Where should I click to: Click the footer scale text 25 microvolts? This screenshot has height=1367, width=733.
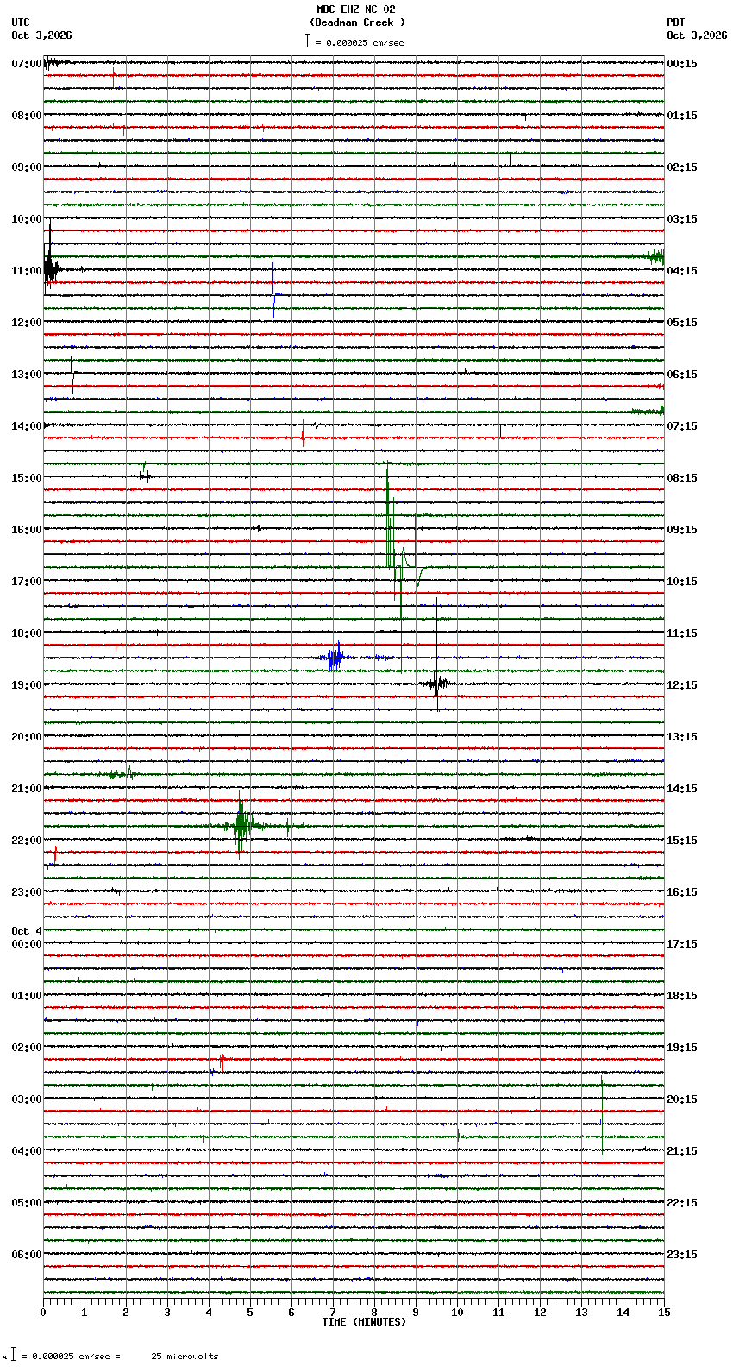(x=185, y=1356)
